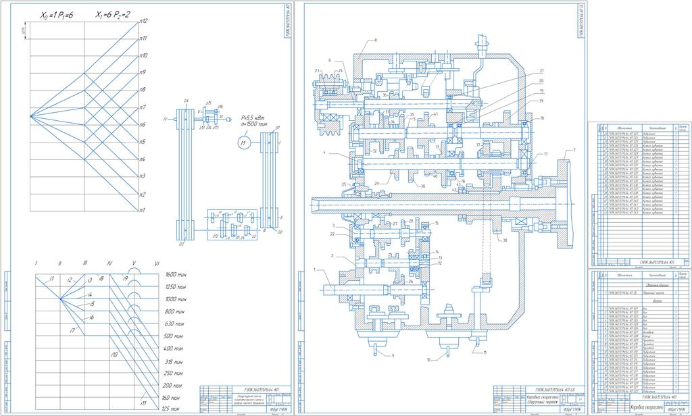The height and width of the screenshot is (416, 692).
Task: Pick the n7 label on the structural grid
Action: (x=143, y=107)
